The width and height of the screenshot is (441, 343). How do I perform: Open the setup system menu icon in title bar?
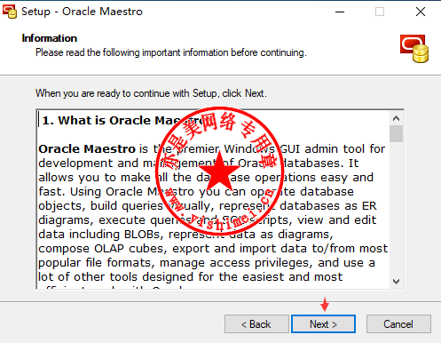tap(10, 12)
